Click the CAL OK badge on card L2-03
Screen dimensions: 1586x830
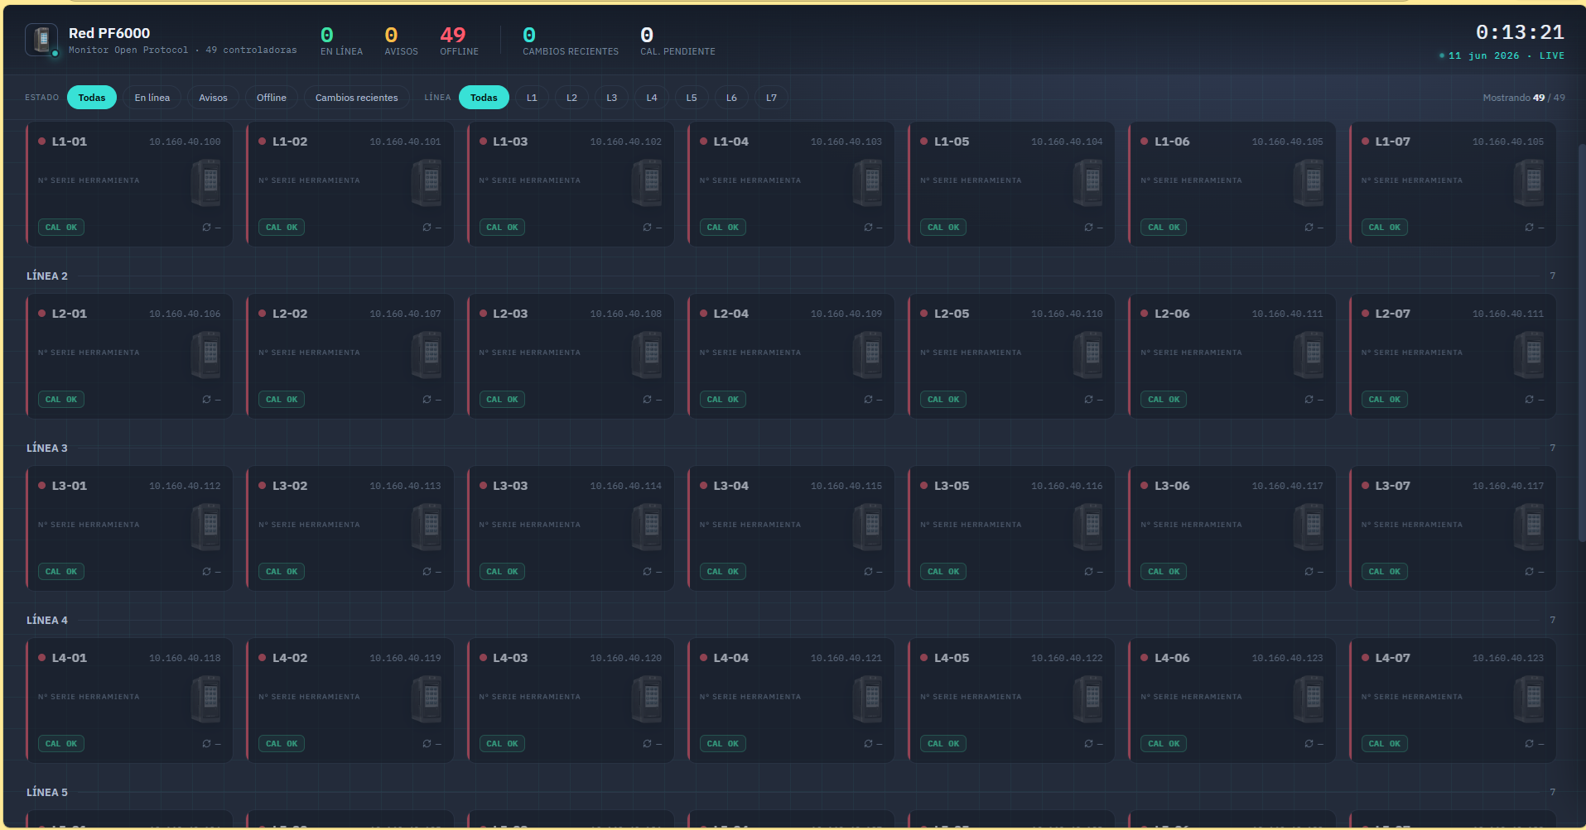pos(503,399)
